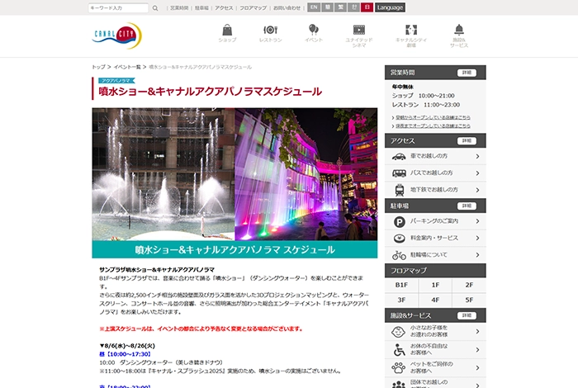Screen dimensions: 578x388
Task: Click the 昼【10:00～17:30】 schedule text
Action: tap(125, 354)
